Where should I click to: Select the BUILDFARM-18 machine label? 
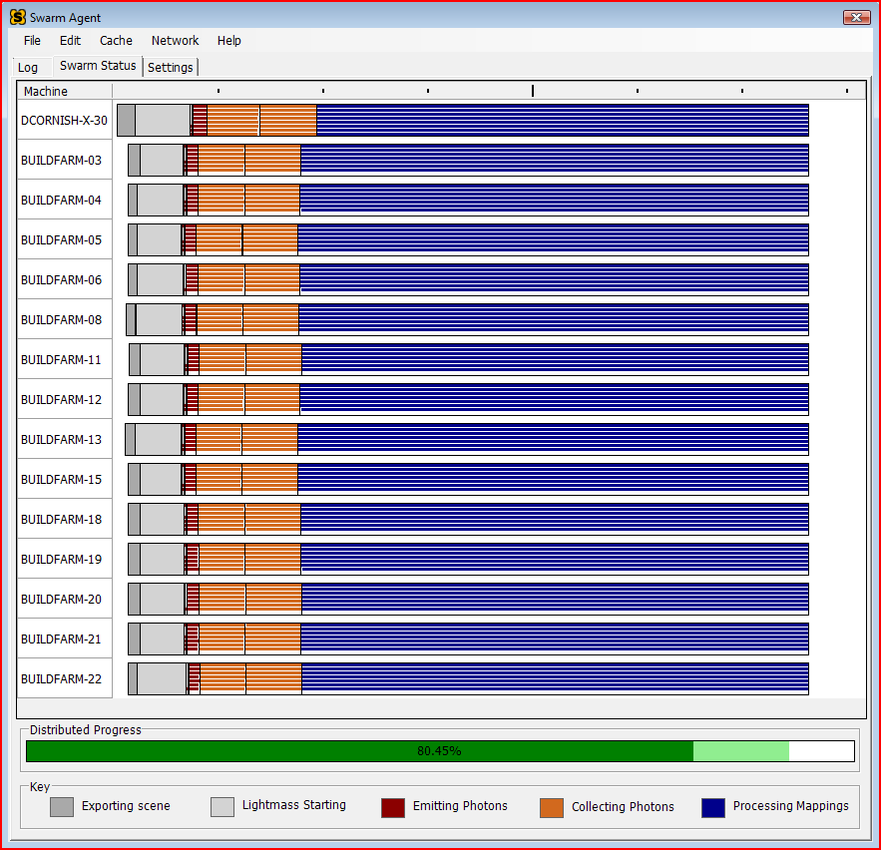click(61, 519)
